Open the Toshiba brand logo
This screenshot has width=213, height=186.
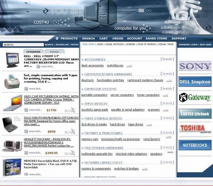195,129
